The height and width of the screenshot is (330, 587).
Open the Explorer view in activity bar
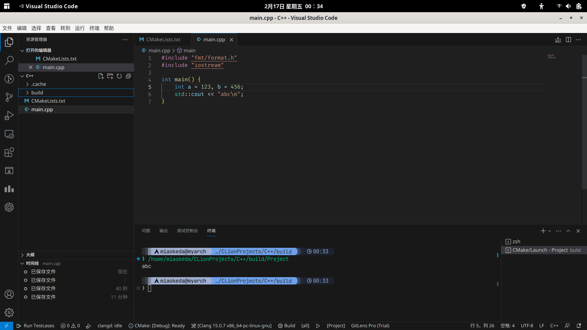(x=9, y=42)
